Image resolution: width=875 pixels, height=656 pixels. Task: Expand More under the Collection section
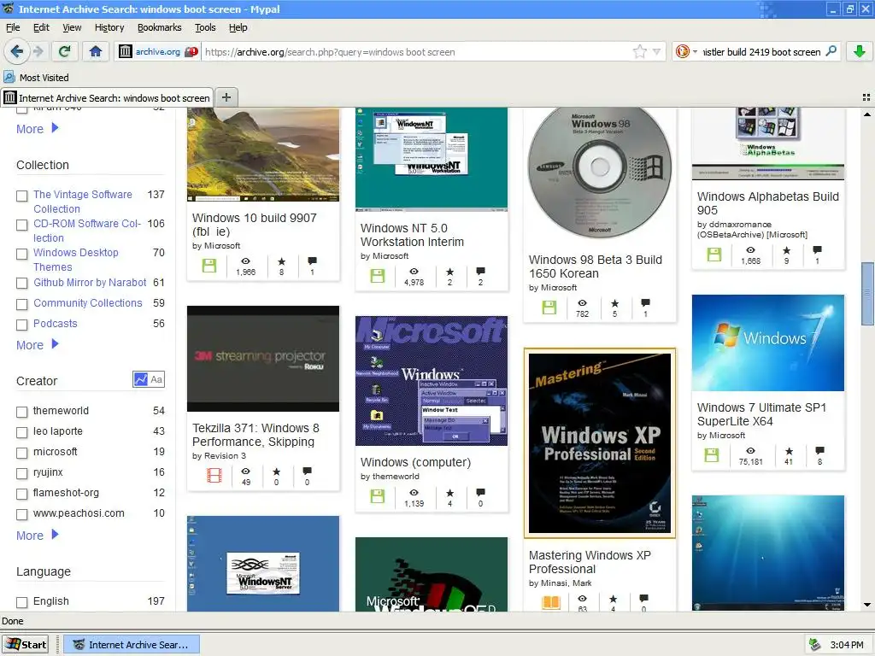pyautogui.click(x=38, y=345)
